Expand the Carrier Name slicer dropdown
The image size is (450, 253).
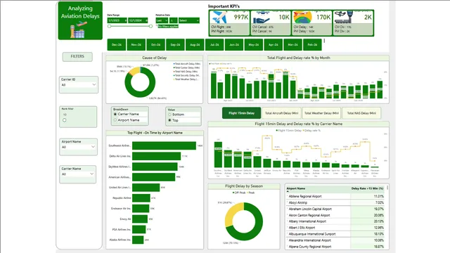pyautogui.click(x=92, y=174)
